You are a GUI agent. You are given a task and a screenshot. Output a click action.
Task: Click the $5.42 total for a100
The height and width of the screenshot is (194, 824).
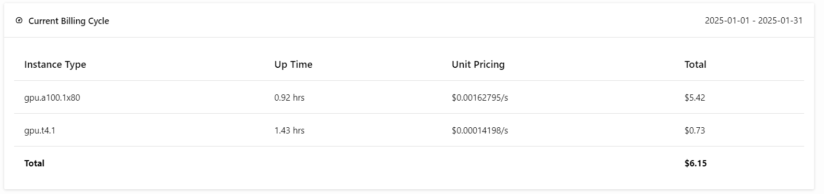tap(695, 98)
